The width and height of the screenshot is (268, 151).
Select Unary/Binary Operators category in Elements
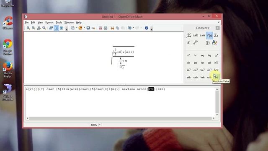tap(188, 35)
